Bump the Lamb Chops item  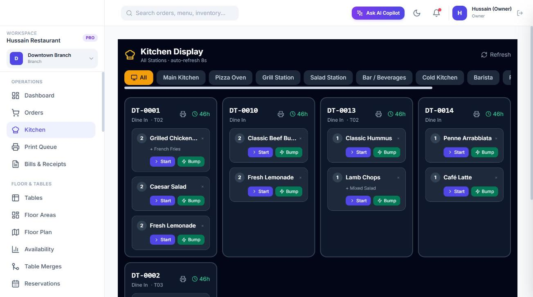click(387, 201)
